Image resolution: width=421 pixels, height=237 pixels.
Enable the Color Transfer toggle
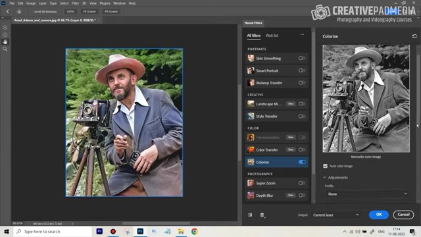point(301,149)
